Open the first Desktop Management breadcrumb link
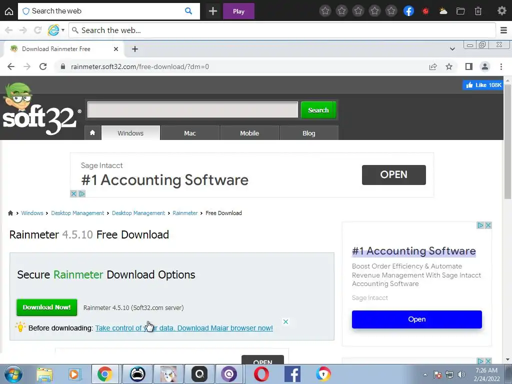Viewport: 512px width, 384px height. [77, 213]
